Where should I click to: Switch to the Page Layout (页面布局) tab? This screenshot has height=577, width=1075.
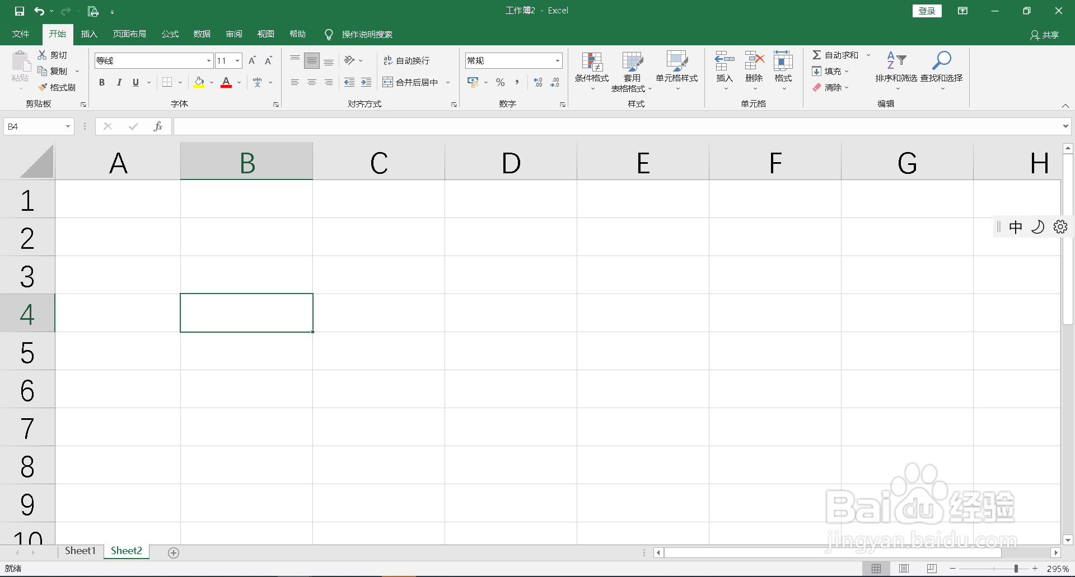(129, 34)
